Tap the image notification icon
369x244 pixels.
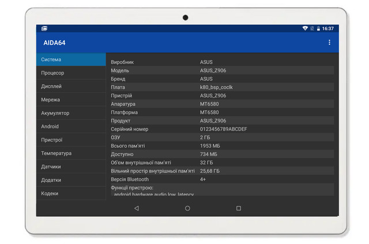click(44, 28)
